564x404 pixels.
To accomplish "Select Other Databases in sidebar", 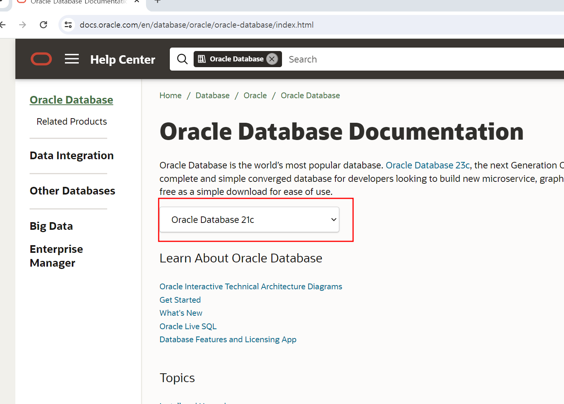I will [73, 191].
